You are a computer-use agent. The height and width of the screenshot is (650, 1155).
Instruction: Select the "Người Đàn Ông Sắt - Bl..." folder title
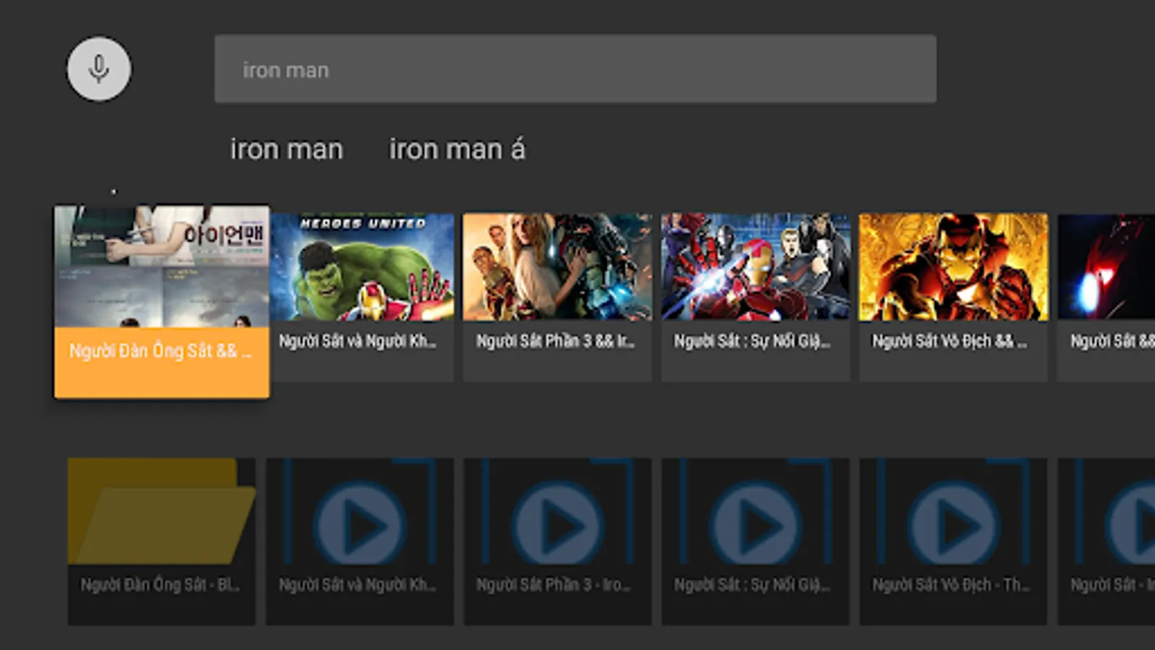(x=160, y=585)
